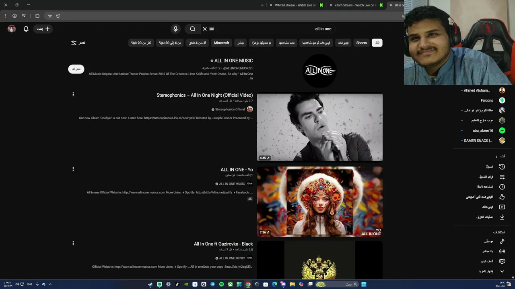Open the account avatar menu
The width and height of the screenshot is (515, 289).
[x=12, y=29]
